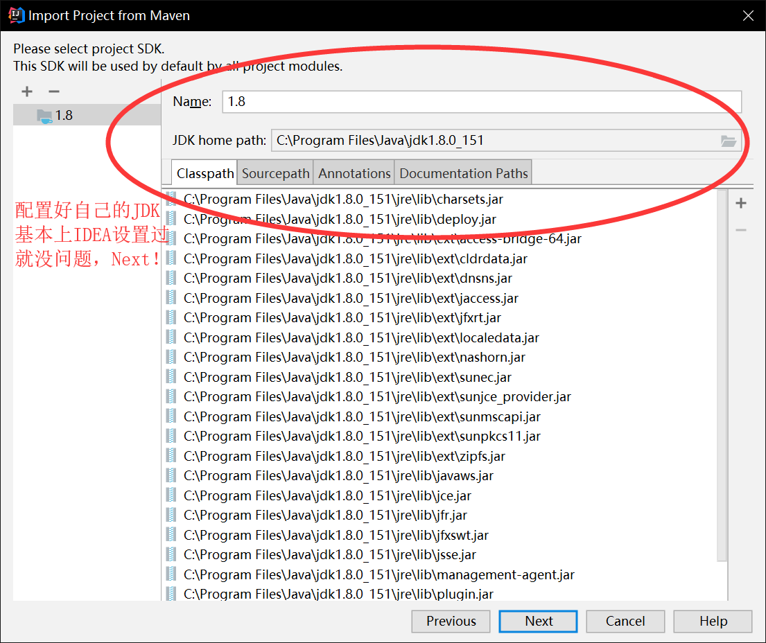Image resolution: width=766 pixels, height=643 pixels.
Task: Click the add SDK plus icon
Action: 27,91
